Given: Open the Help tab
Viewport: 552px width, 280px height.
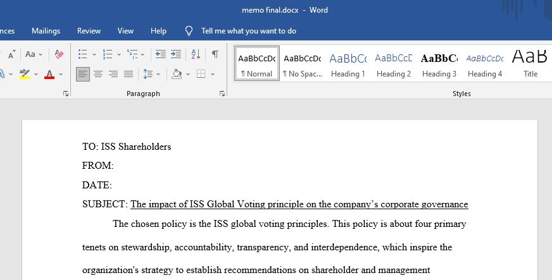Looking at the screenshot, I should pyautogui.click(x=158, y=31).
